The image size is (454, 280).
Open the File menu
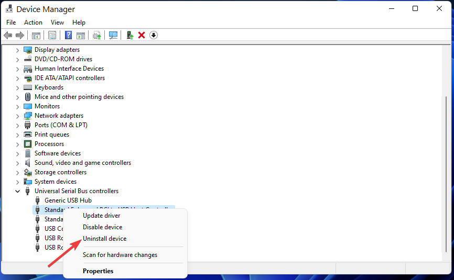point(11,23)
